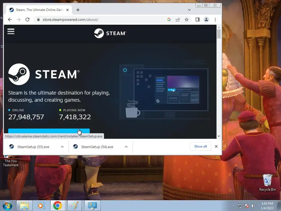Click the large Steam logo on the page
The height and width of the screenshot is (211, 281).
tap(44, 74)
